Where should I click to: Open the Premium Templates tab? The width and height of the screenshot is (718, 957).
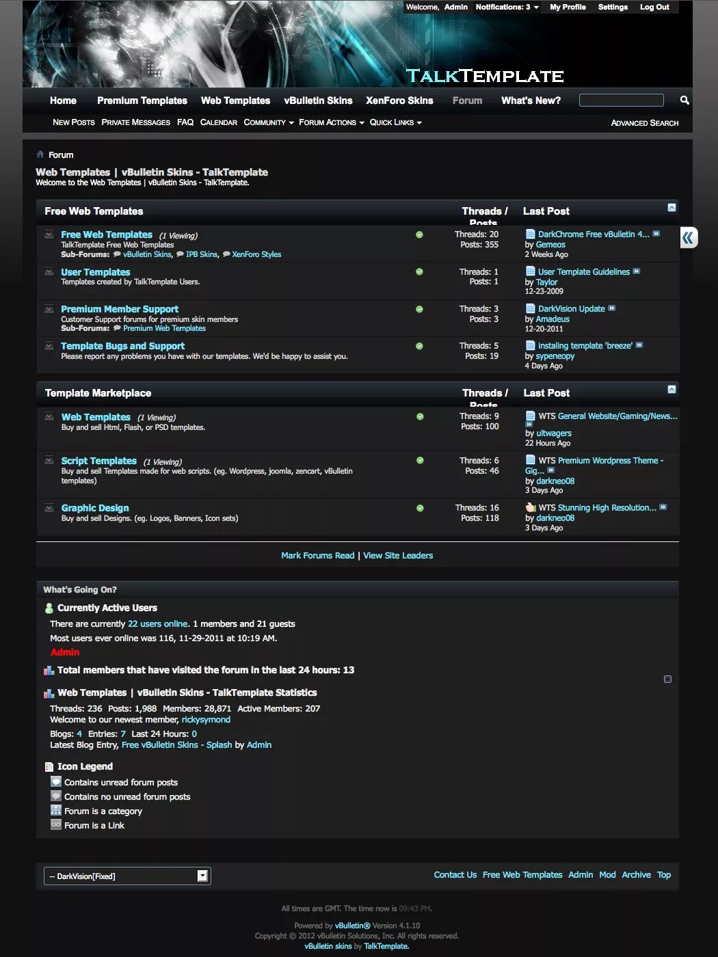pyautogui.click(x=142, y=100)
